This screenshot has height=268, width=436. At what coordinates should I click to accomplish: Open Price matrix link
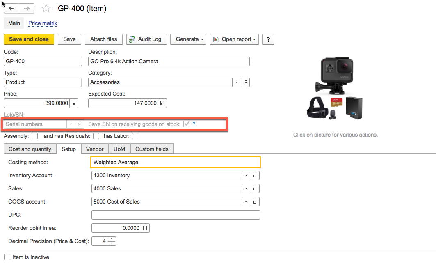[x=43, y=23]
